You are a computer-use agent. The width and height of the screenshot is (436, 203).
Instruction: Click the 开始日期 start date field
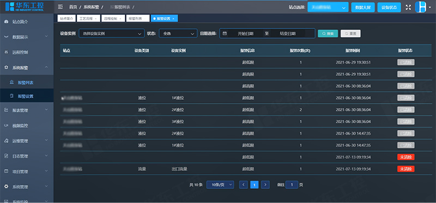(245, 33)
